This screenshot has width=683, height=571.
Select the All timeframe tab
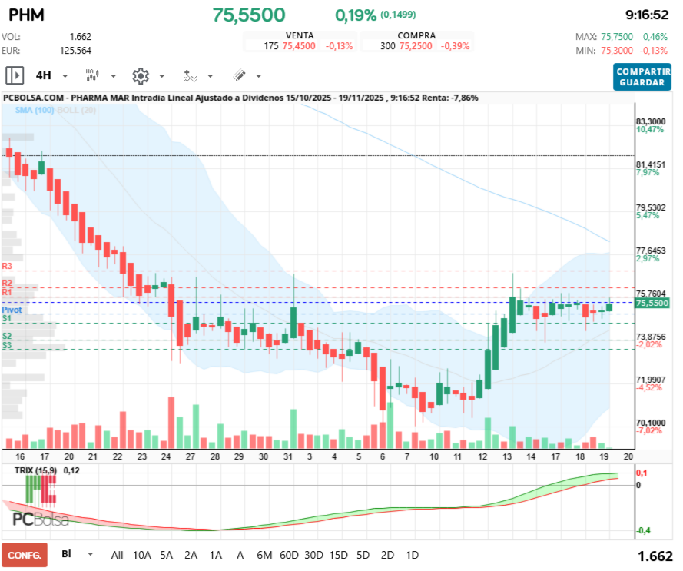(116, 554)
